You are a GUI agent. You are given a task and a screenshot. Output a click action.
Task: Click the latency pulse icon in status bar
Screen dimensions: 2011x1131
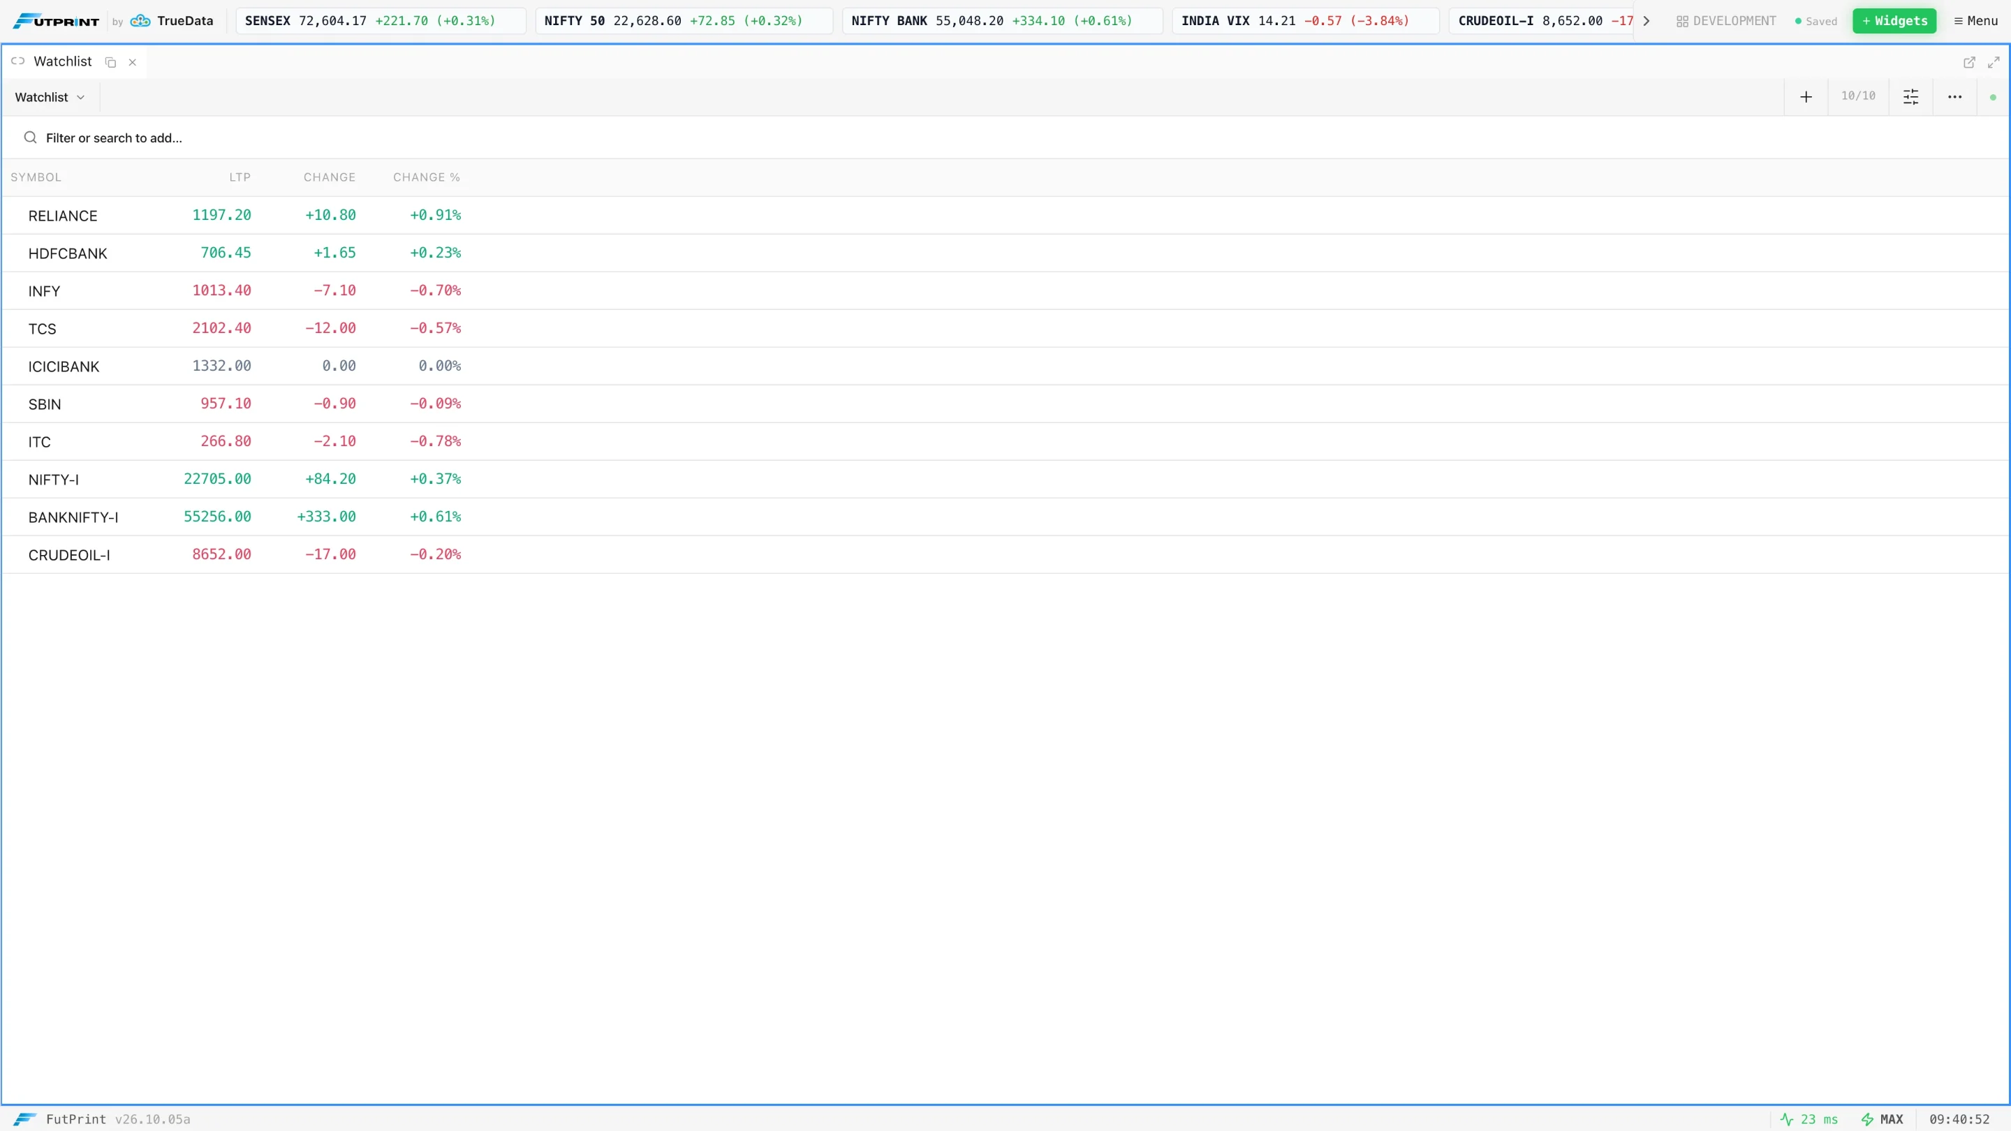pyautogui.click(x=1786, y=1118)
